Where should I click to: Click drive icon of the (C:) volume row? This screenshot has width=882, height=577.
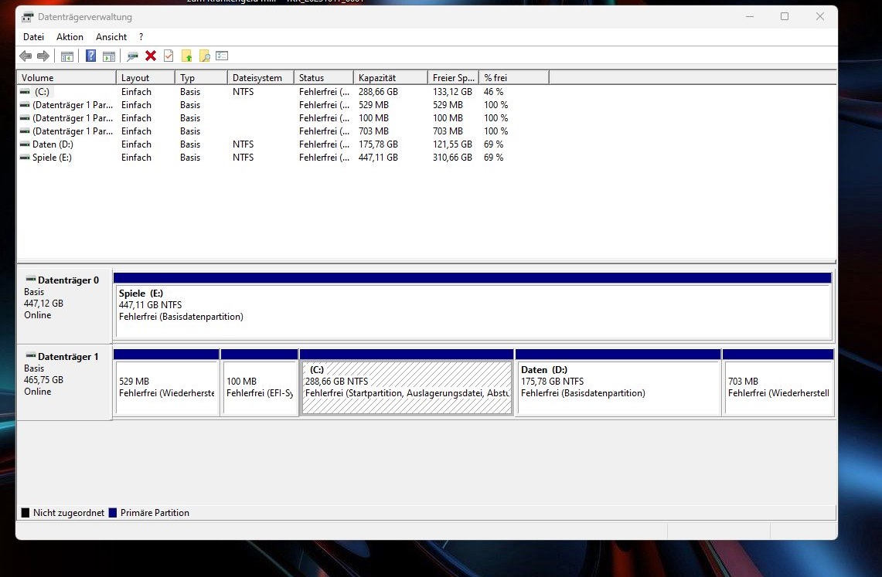click(x=25, y=92)
